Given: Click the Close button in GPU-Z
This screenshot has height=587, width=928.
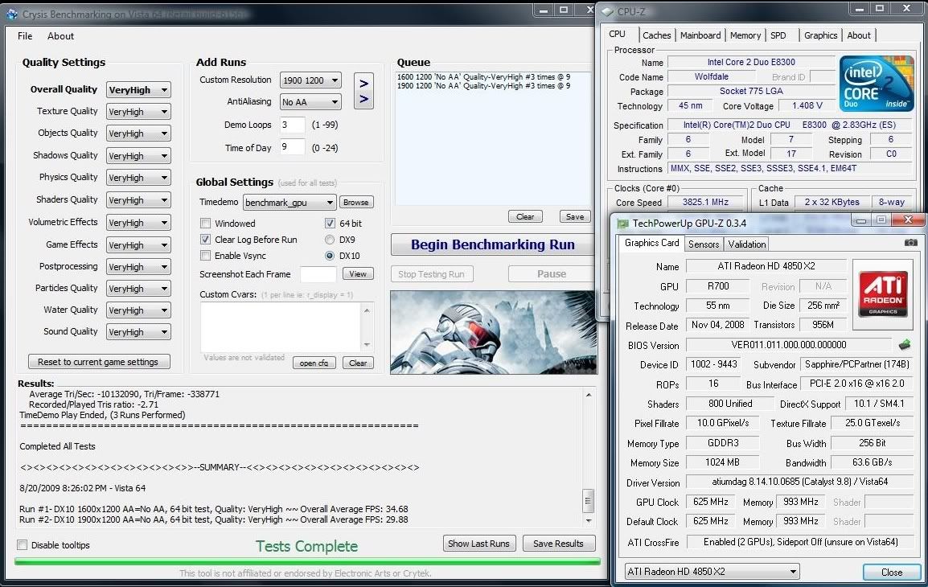Looking at the screenshot, I should 891,573.
